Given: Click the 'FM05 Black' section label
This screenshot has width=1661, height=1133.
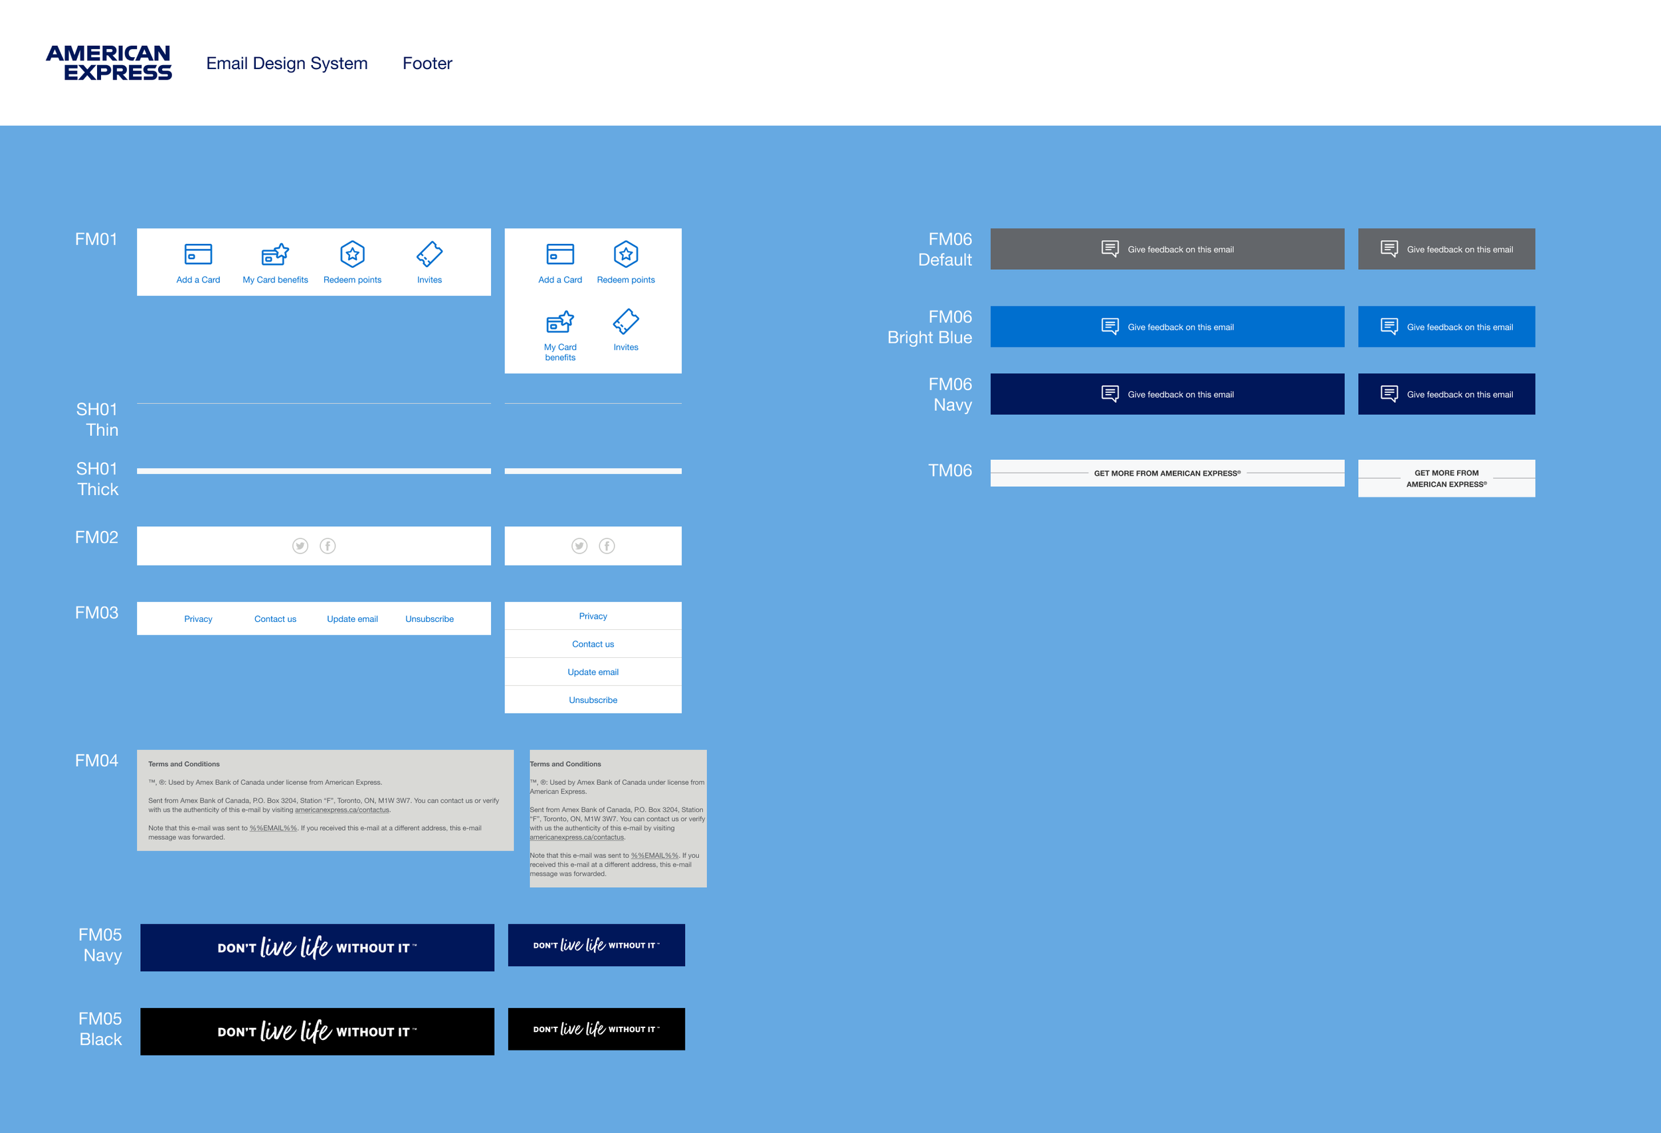Looking at the screenshot, I should point(100,1029).
